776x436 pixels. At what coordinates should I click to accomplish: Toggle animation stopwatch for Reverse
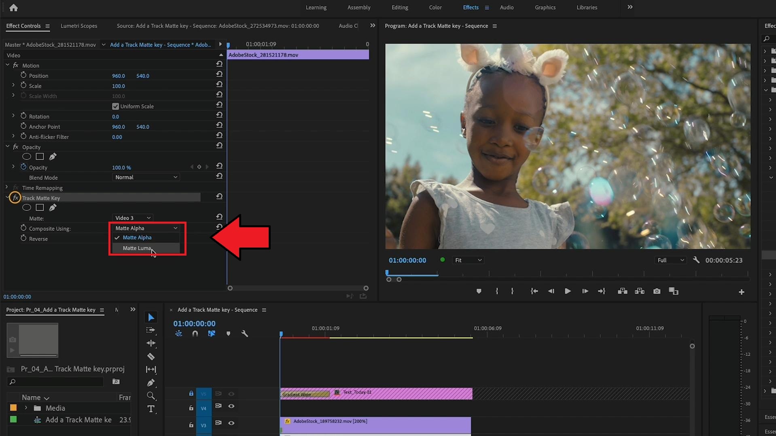point(23,238)
